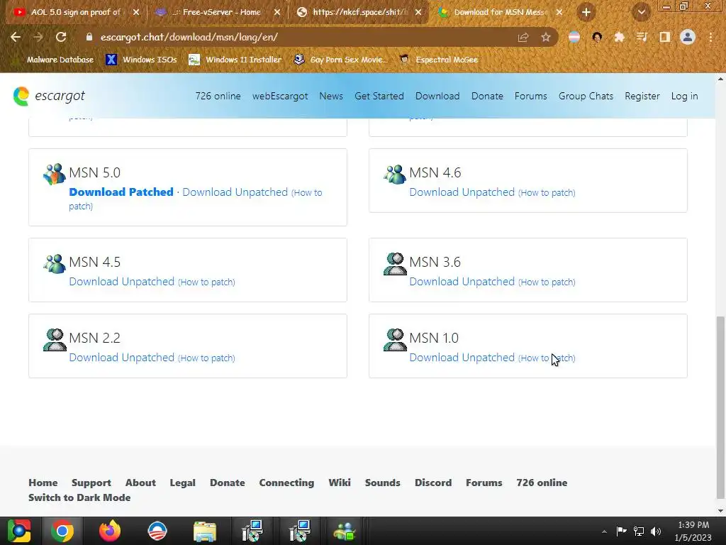Open File Explorer from the taskbar
This screenshot has width=726, height=545.
coord(205,531)
